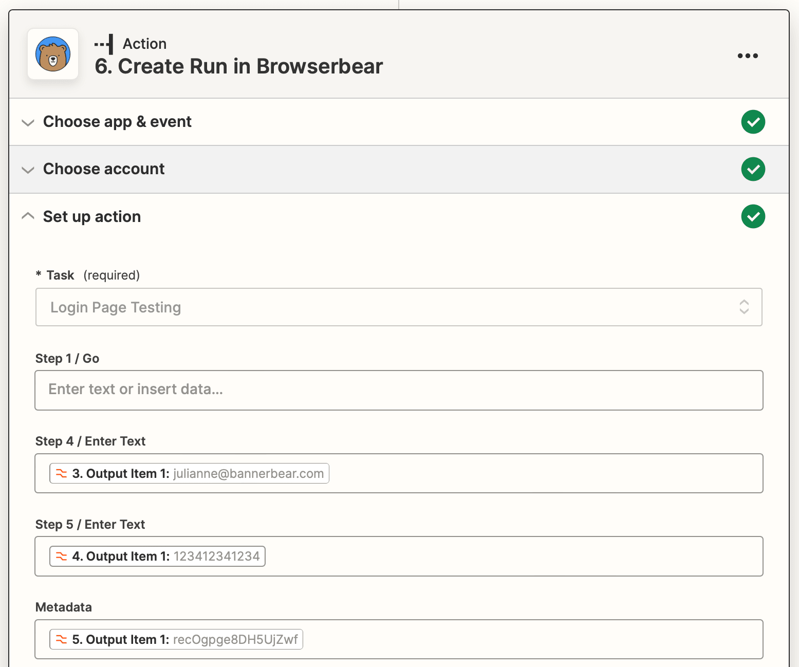Click the stepper arrows on the Task selector
This screenshot has height=667, width=799.
pyautogui.click(x=744, y=307)
